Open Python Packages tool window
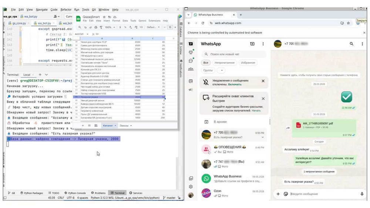The height and width of the screenshot is (208, 370). [x=31, y=193]
